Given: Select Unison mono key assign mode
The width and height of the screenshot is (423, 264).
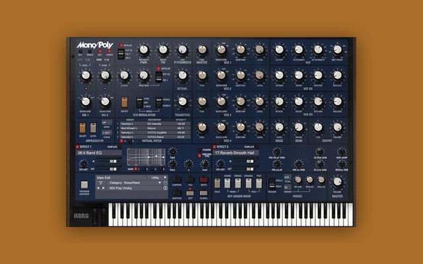Looking at the screenshot, I should click(x=238, y=183).
